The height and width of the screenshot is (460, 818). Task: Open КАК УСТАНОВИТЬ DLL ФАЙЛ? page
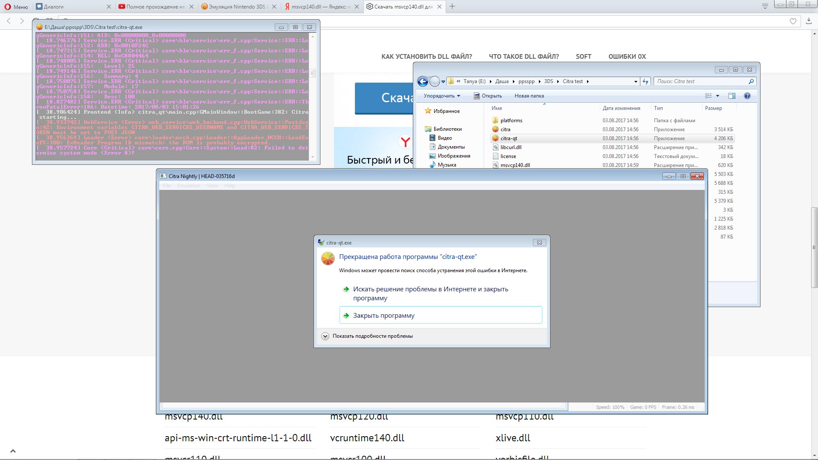[x=426, y=56]
